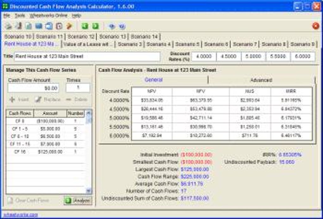Image resolution: width=323 pixels, height=219 pixels.
Task: Follow the wheatworks.com link in status bar
Action: tap(21, 215)
